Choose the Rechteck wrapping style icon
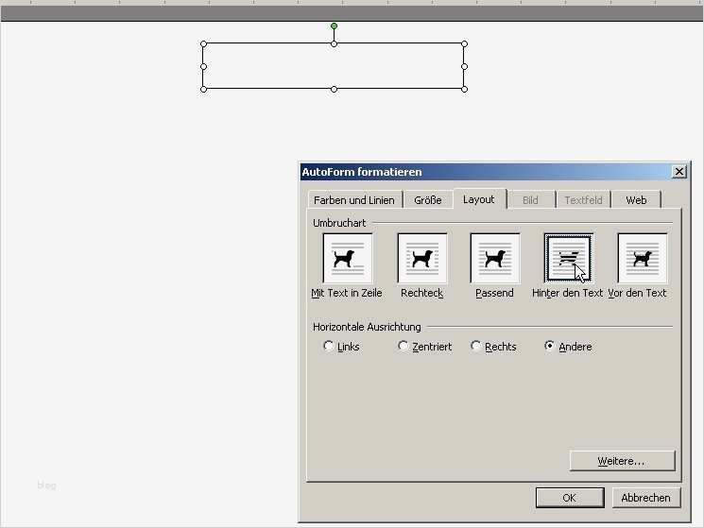704x528 pixels. point(422,259)
